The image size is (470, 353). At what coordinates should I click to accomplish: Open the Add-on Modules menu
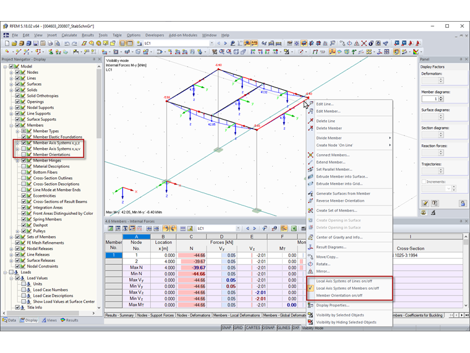click(183, 35)
